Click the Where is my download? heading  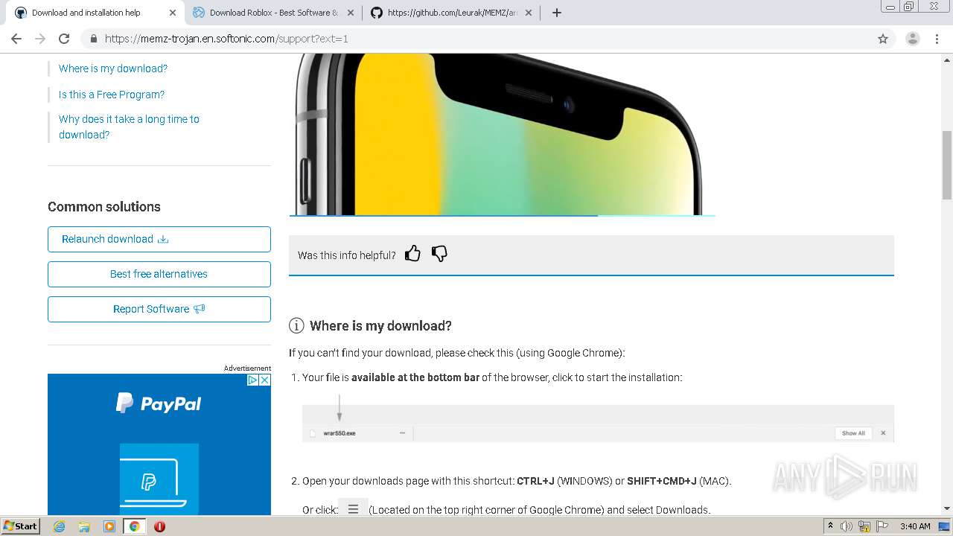coord(380,325)
